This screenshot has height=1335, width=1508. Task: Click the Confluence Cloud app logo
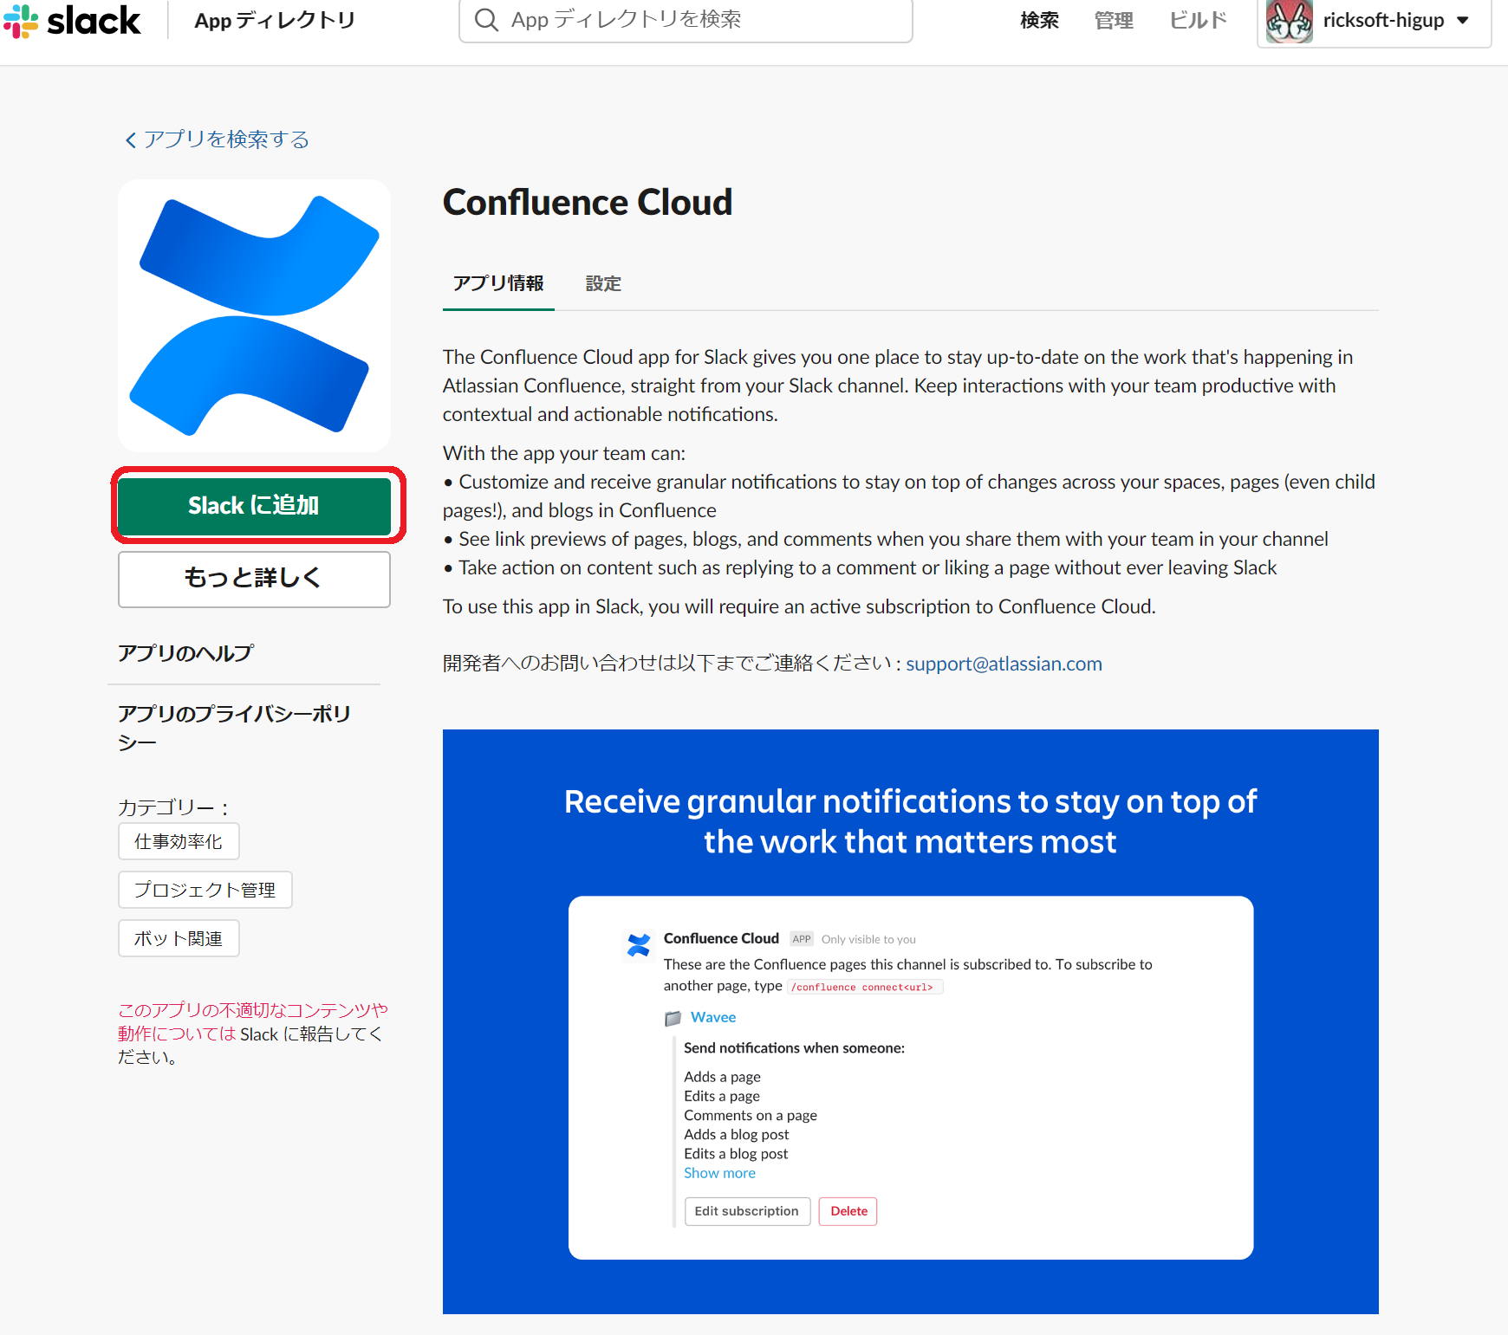254,315
